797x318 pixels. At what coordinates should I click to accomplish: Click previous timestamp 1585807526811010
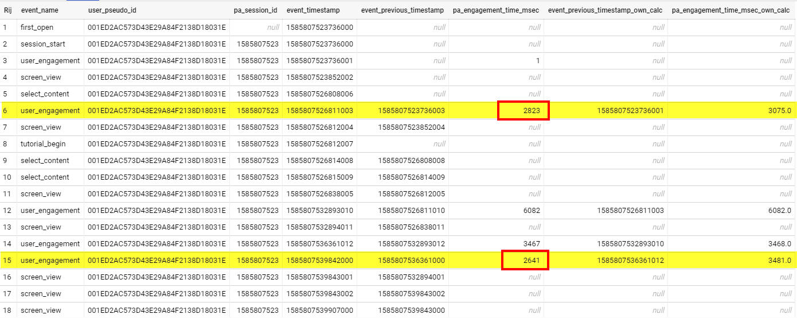point(412,211)
